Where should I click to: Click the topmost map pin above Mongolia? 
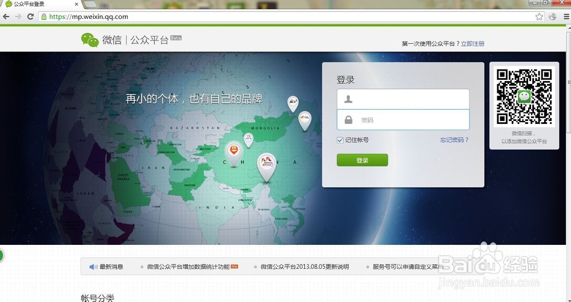tap(293, 104)
